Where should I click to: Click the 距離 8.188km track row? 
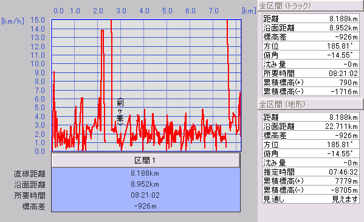[311, 19]
